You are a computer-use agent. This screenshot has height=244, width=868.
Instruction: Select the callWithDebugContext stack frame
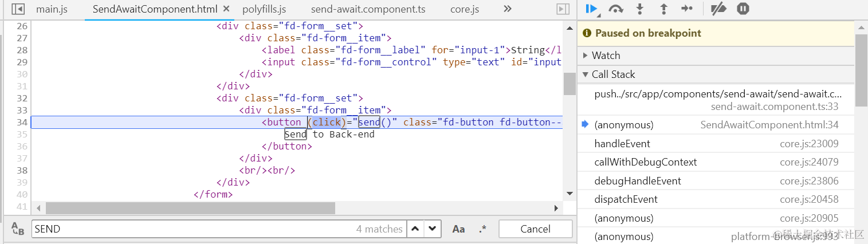pos(716,162)
